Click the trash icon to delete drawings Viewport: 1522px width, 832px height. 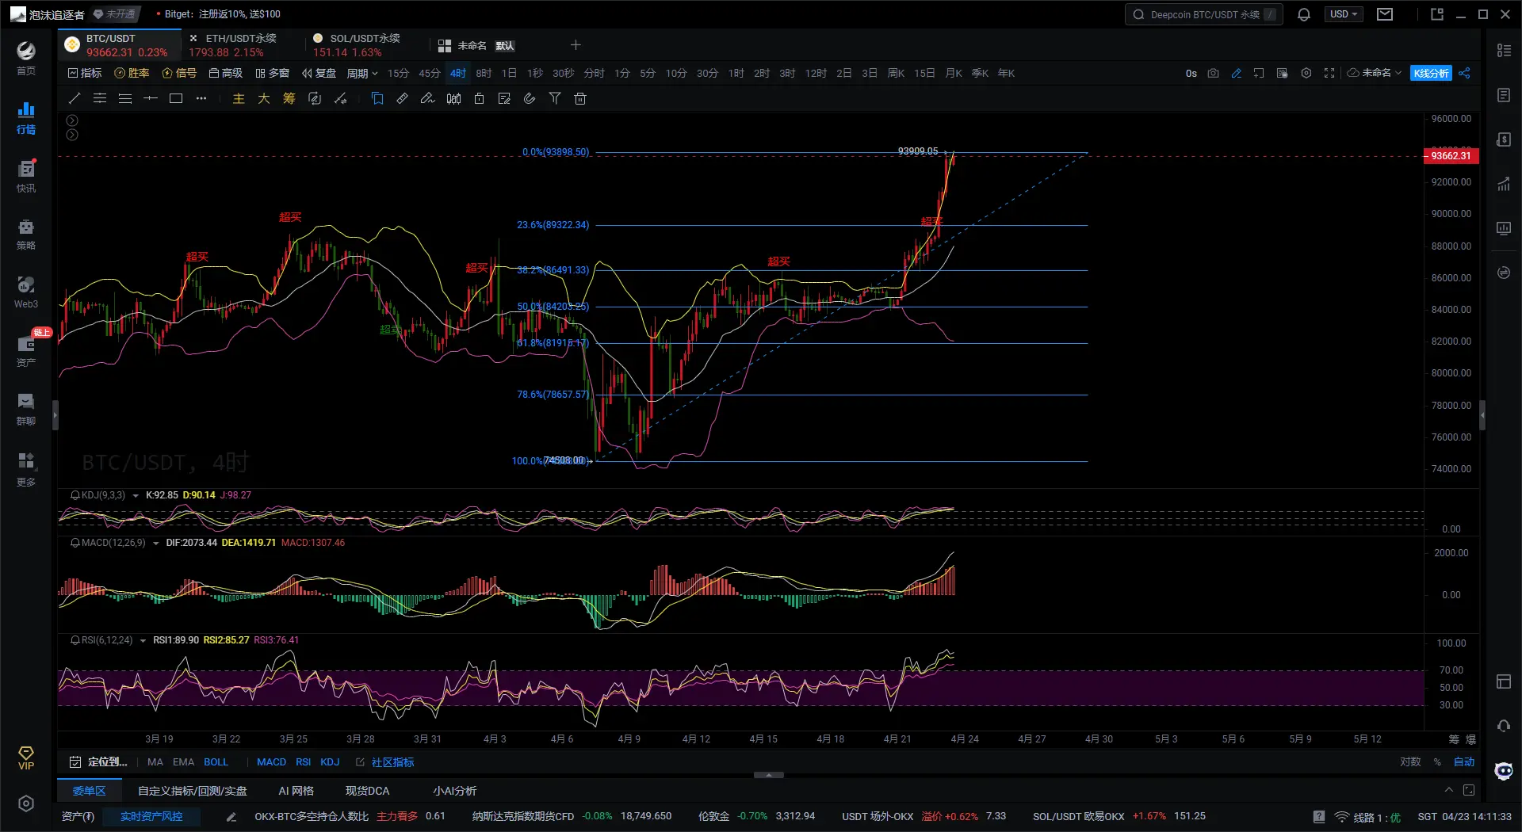tap(580, 99)
